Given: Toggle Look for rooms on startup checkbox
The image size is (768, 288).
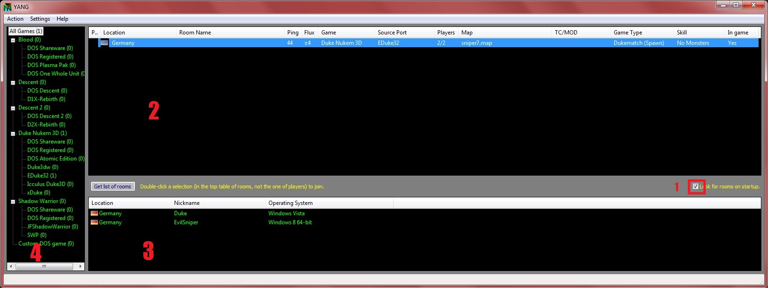Looking at the screenshot, I should coord(695,186).
